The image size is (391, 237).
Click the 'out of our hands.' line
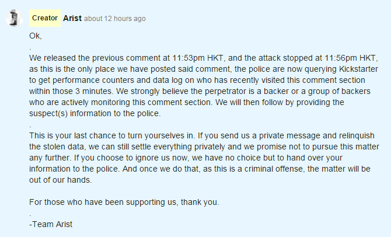[x=60, y=180]
